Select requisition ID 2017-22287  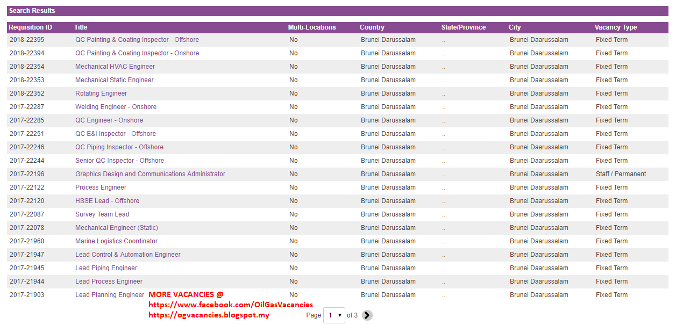[x=27, y=107]
